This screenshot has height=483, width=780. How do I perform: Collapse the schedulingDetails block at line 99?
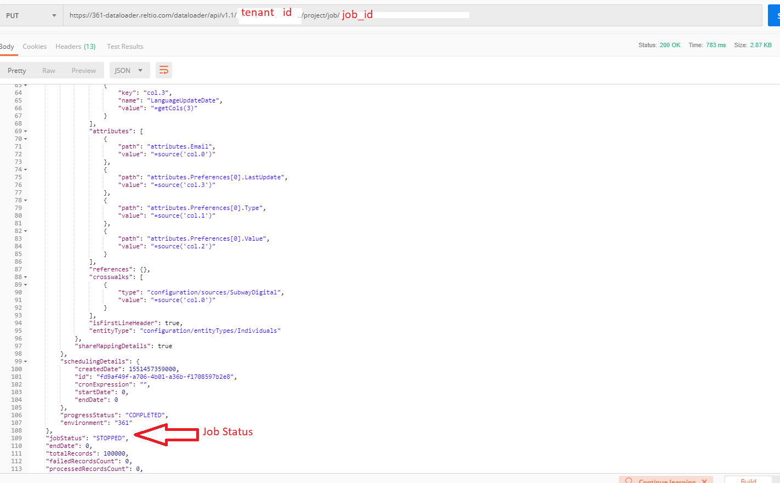(25, 362)
